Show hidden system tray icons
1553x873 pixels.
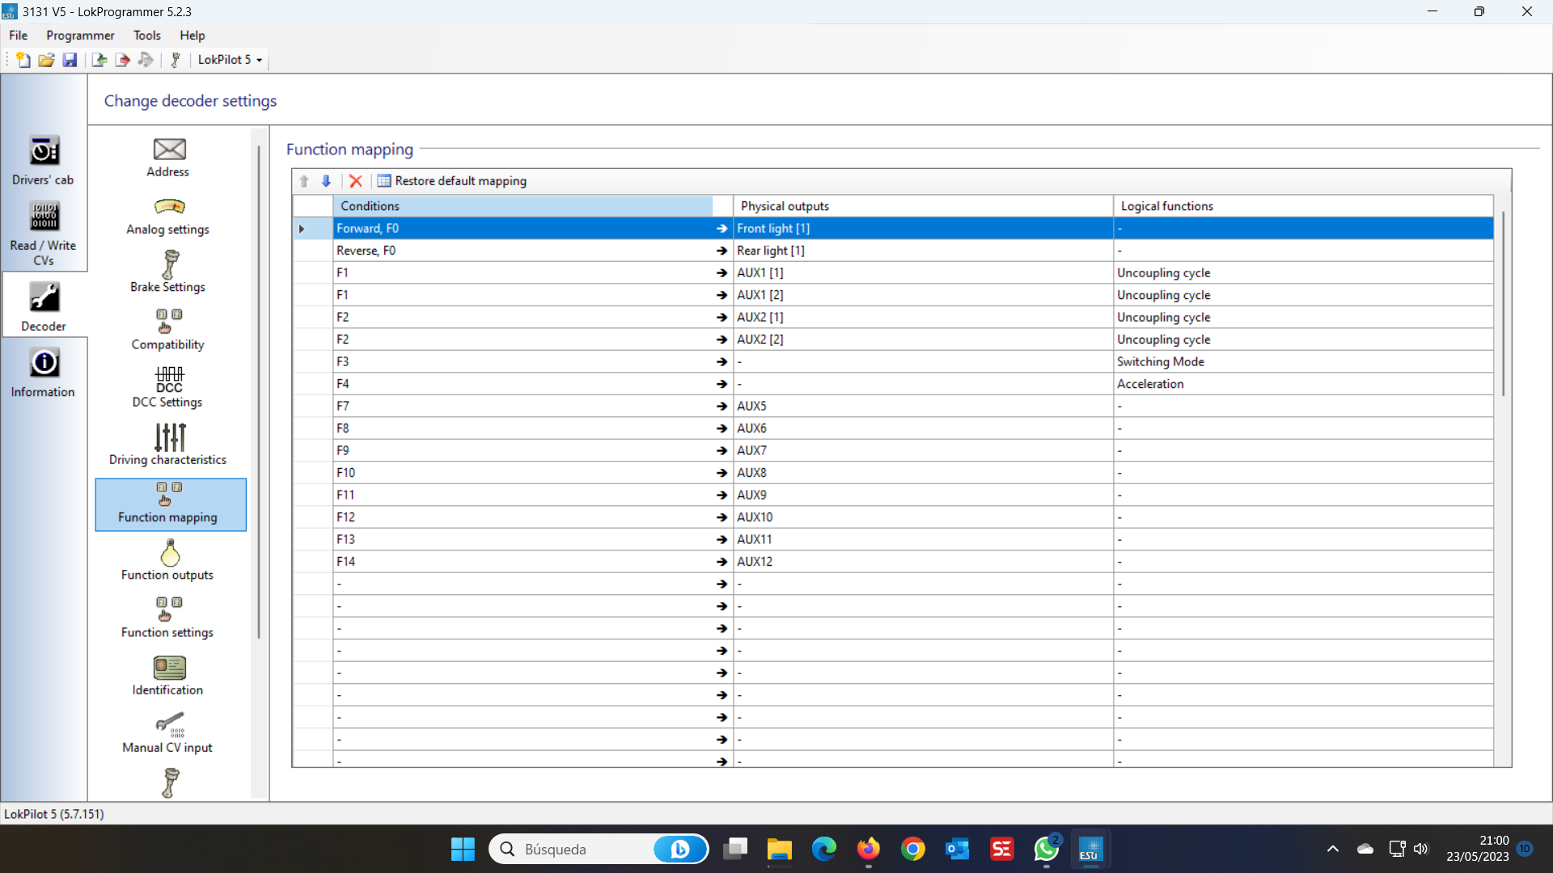1333,849
